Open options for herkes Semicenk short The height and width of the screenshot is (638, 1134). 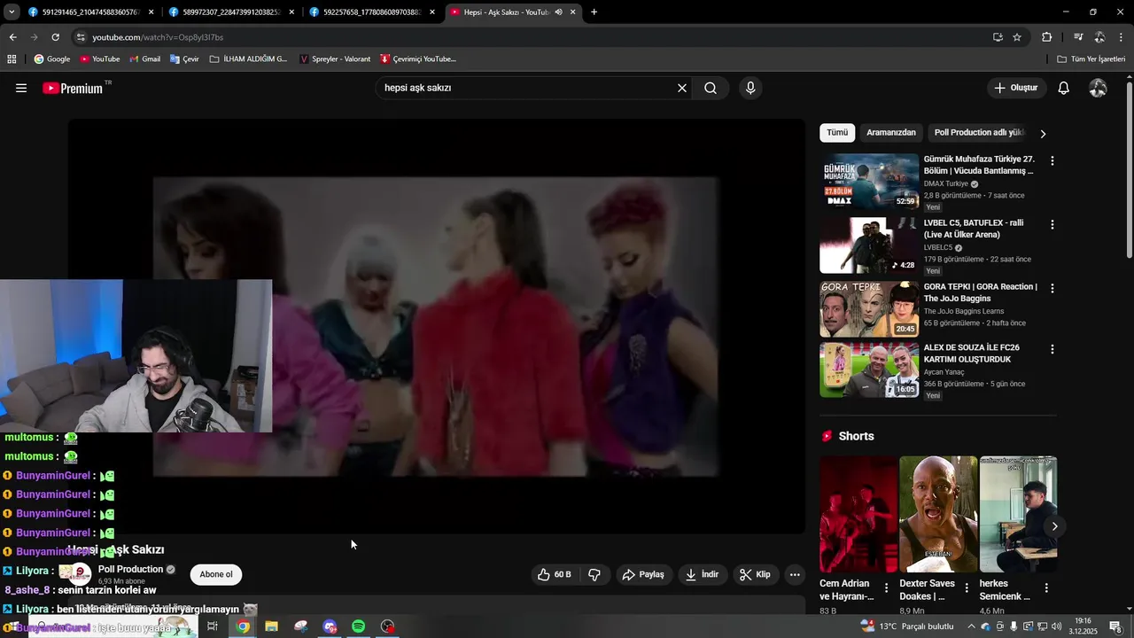tap(1046, 587)
